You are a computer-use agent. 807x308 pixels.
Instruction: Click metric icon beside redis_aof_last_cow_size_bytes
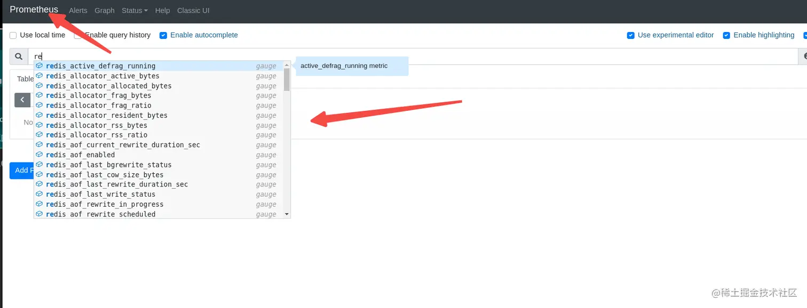[39, 175]
